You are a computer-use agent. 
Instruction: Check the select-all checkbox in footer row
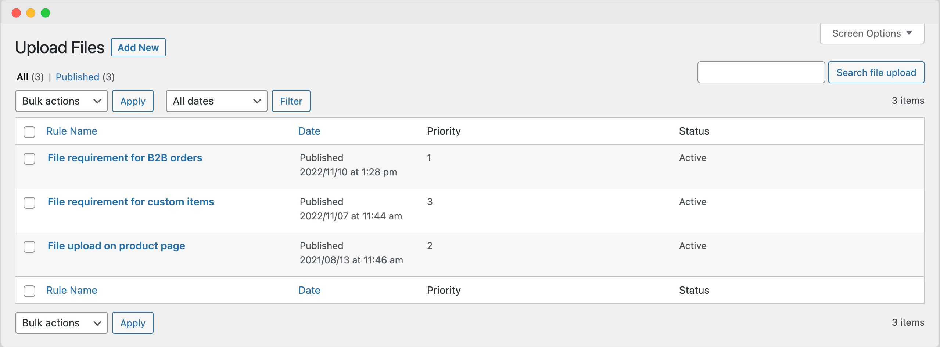point(29,291)
